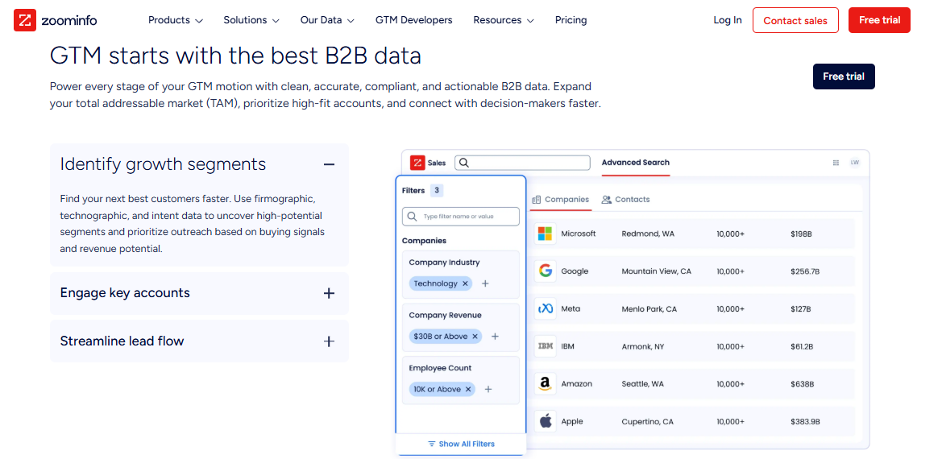The image size is (942, 459).
Task: Click the Filters count badge 3
Action: [437, 191]
